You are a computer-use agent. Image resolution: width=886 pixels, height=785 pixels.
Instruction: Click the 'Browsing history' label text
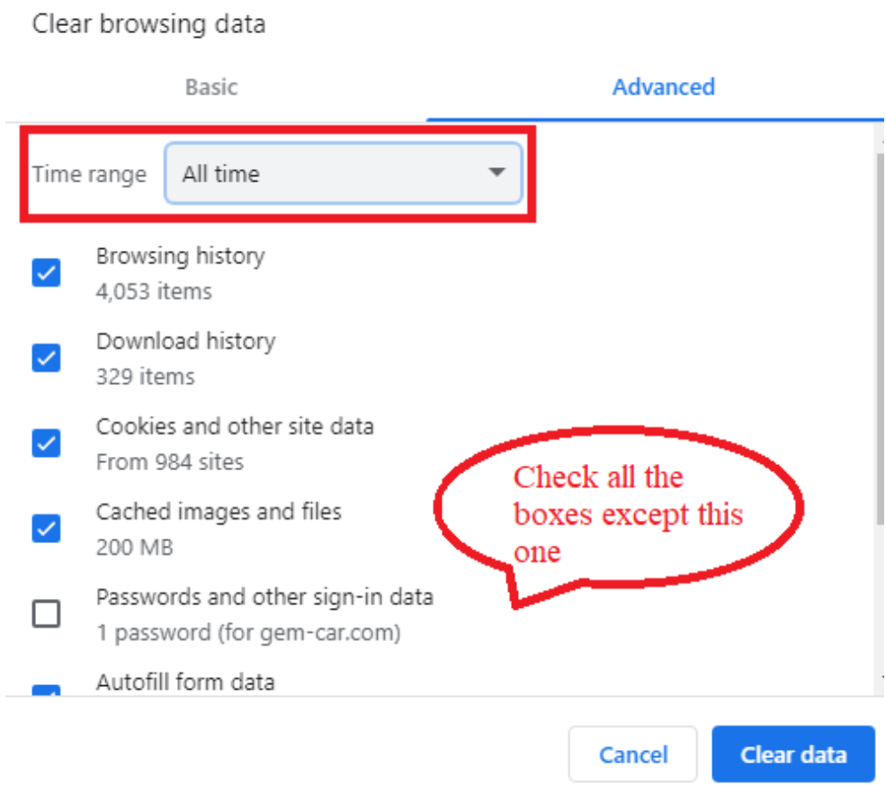[180, 256]
